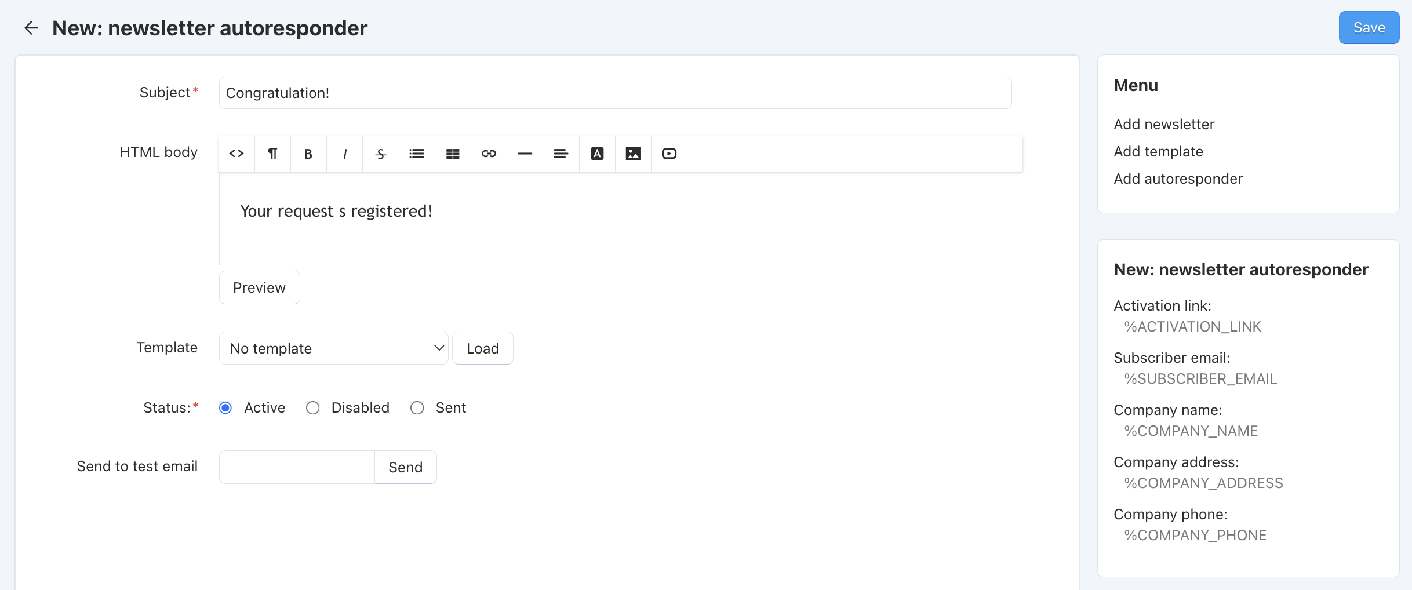Open Add template menu item

(x=1158, y=151)
